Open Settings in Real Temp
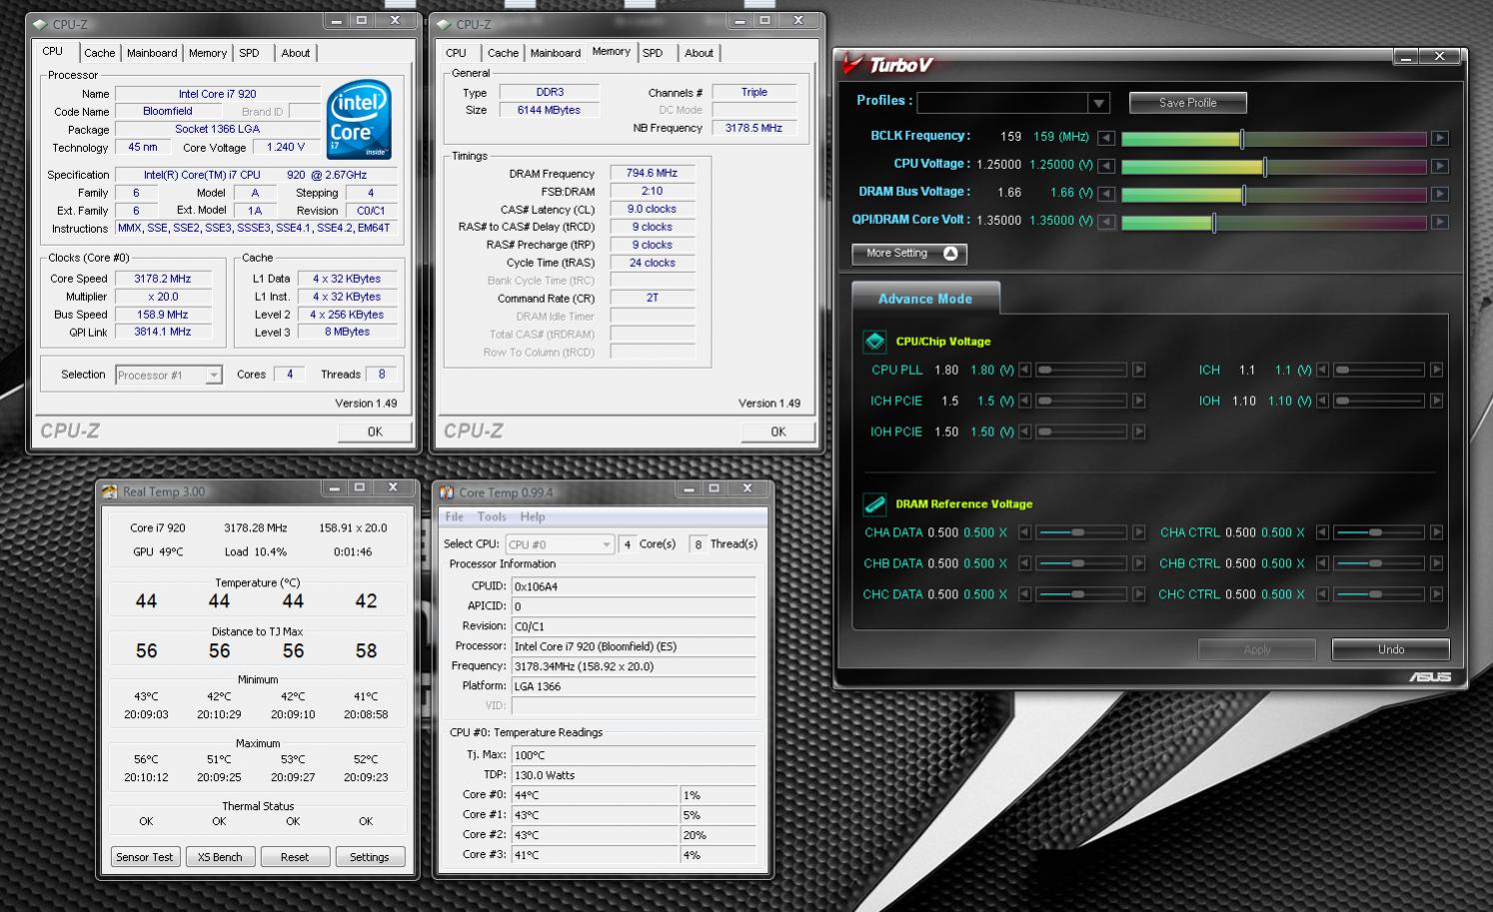The width and height of the screenshot is (1493, 912). click(x=370, y=857)
